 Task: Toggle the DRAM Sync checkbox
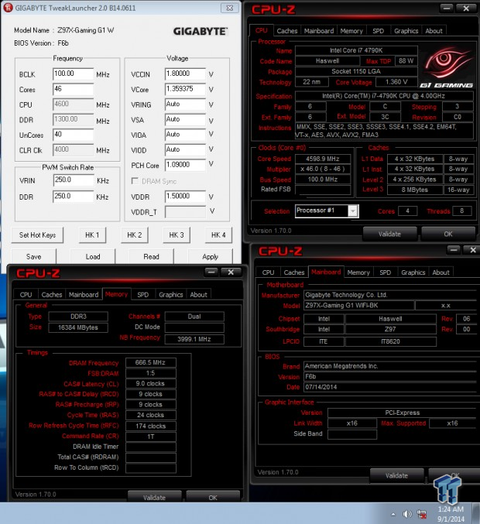(135, 181)
